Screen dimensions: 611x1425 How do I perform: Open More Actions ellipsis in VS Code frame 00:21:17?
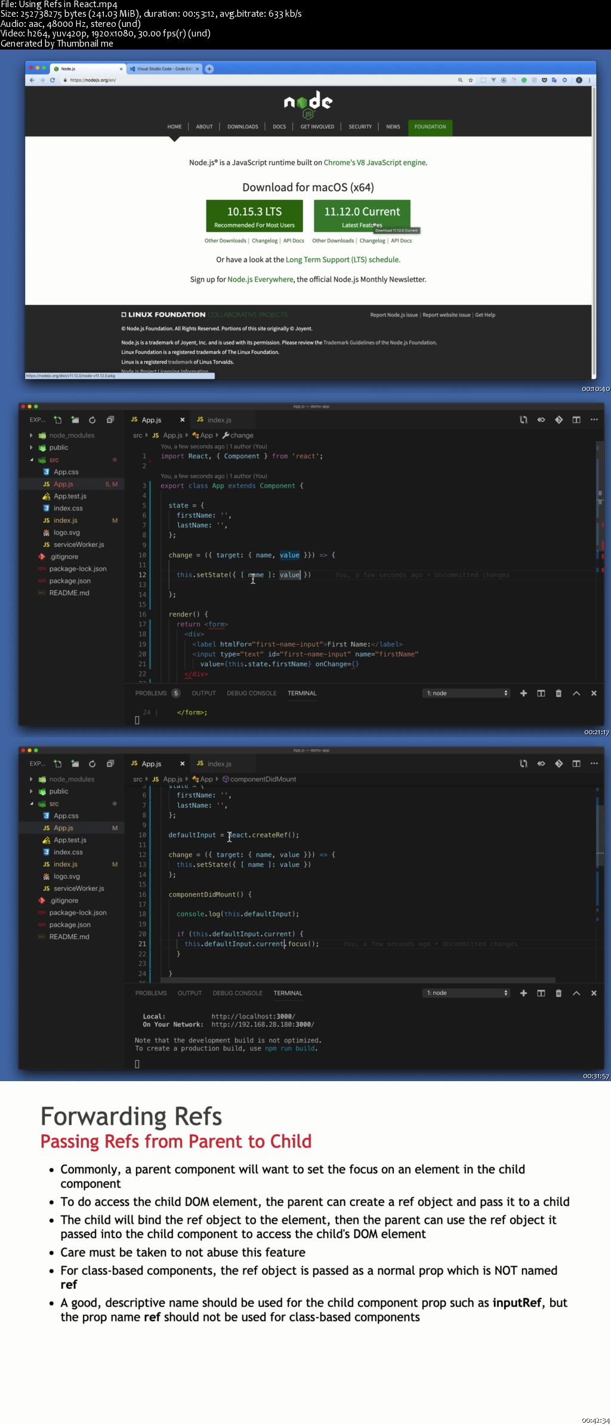(x=594, y=420)
